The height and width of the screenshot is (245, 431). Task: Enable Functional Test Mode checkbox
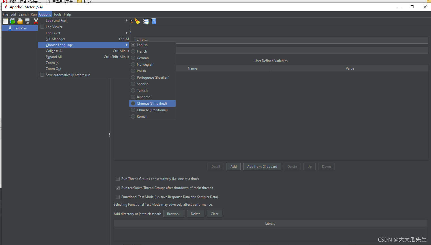118,197
